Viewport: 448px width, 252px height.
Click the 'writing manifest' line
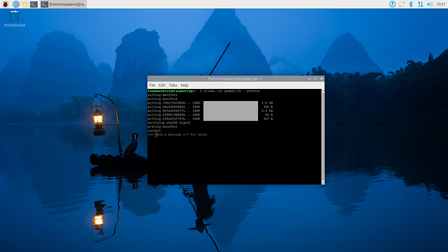pos(163,127)
